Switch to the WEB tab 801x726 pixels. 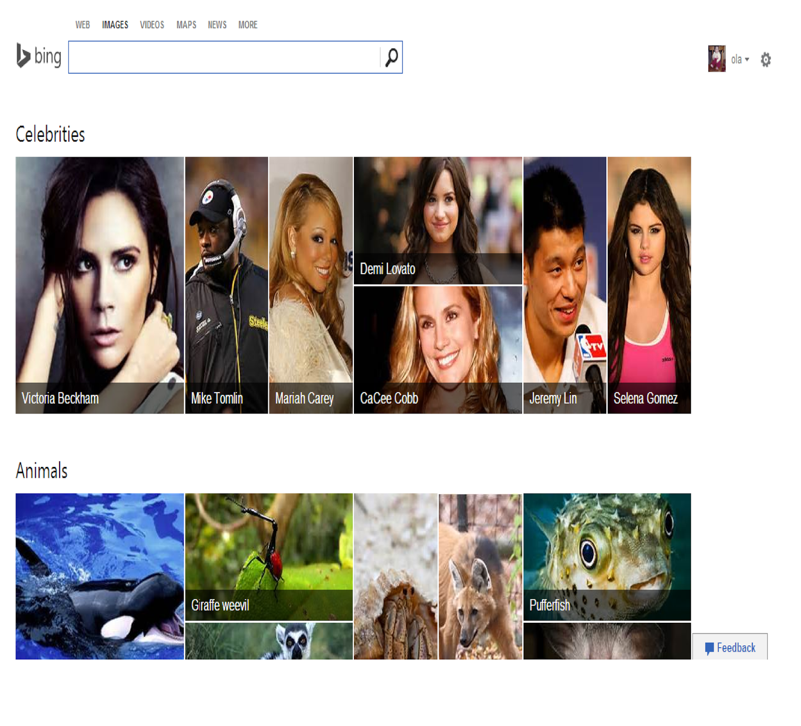tap(83, 25)
